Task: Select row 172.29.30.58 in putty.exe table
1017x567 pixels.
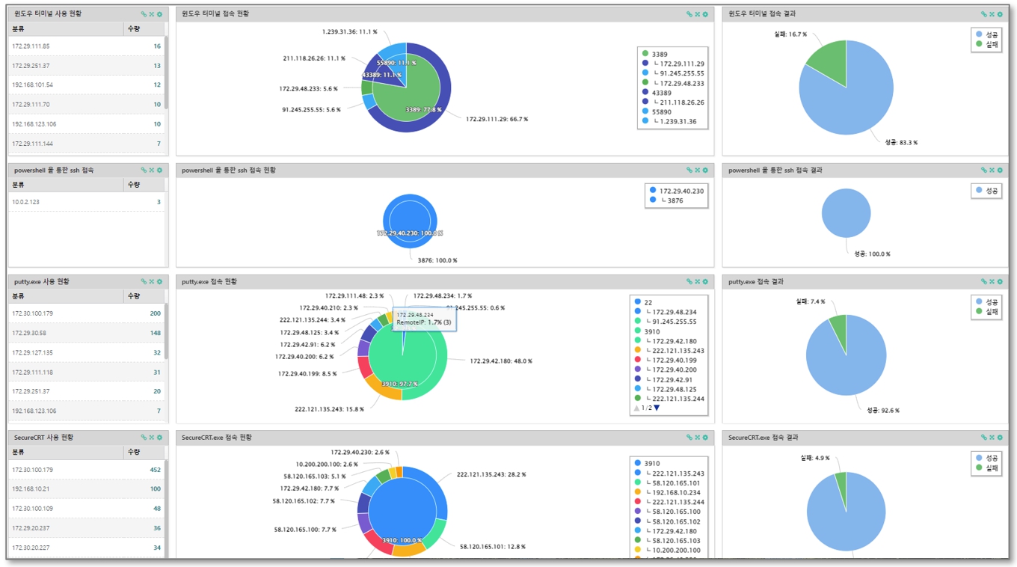Action: click(87, 333)
